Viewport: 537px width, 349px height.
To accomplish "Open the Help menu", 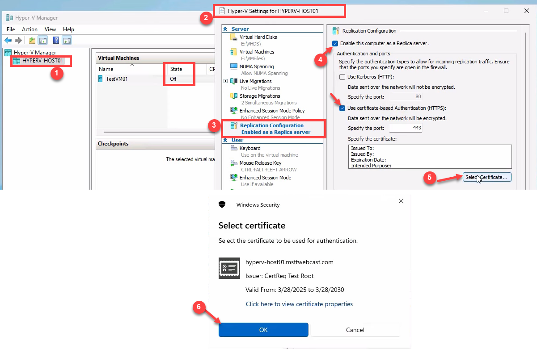I will point(68,29).
